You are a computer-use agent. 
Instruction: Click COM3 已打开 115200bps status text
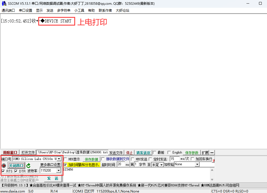pyautogui.click(x=106, y=191)
